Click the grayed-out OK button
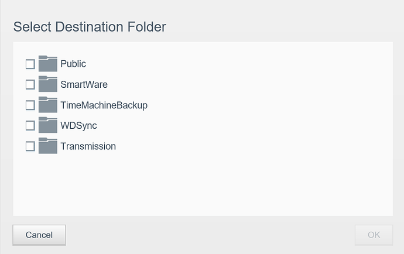The width and height of the screenshot is (404, 254). (x=374, y=235)
